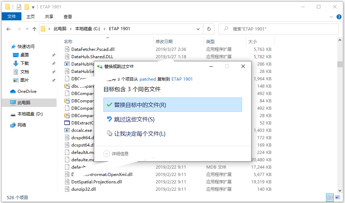
Task: Choose 跳过这些文件(S)
Action: pyautogui.click(x=172, y=119)
